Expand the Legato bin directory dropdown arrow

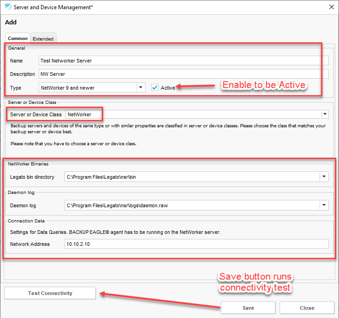point(324,176)
